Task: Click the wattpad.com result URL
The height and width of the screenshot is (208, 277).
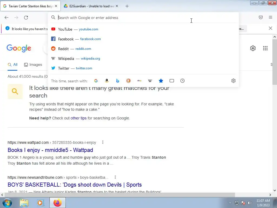Action: coord(52,142)
